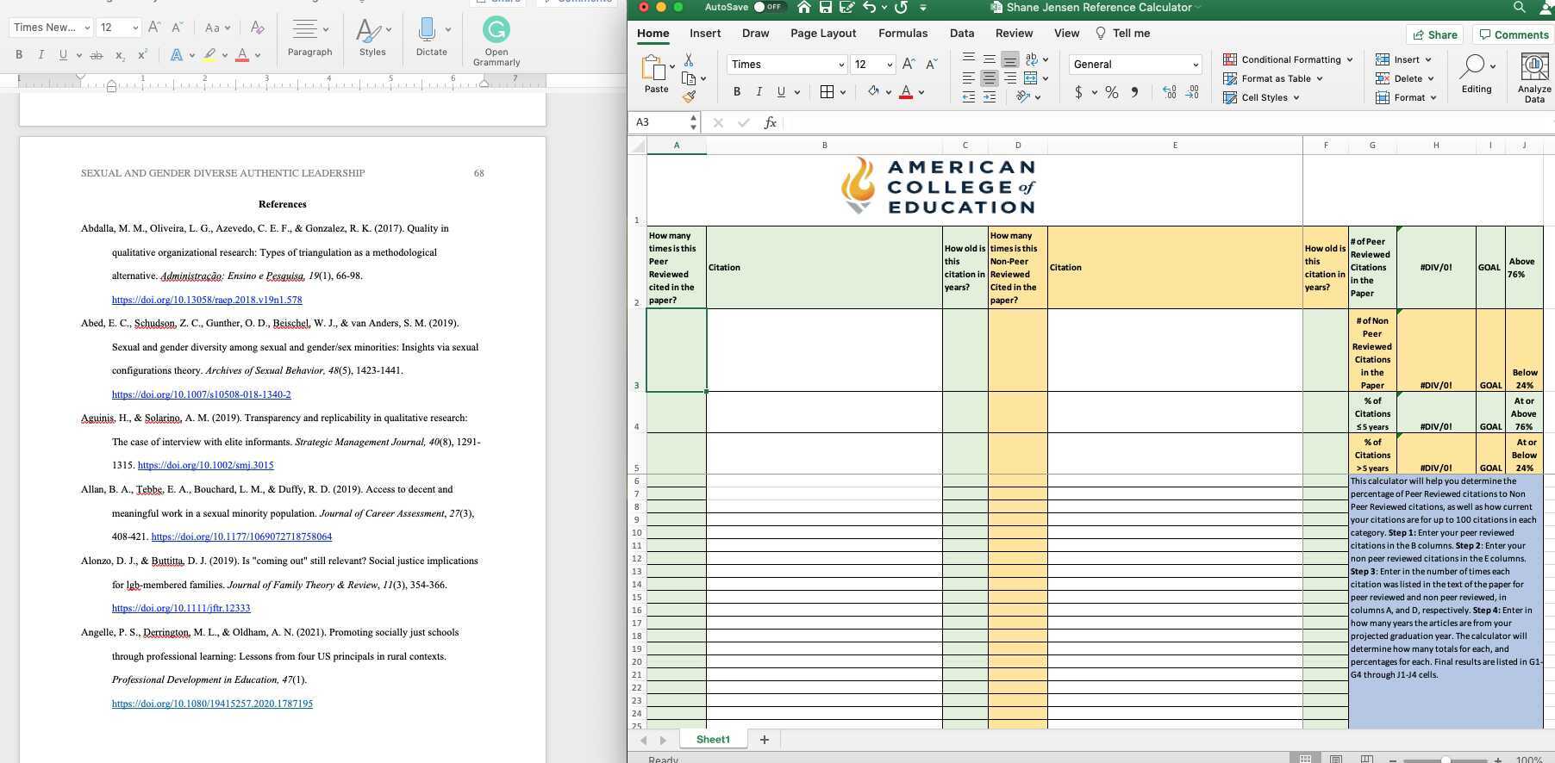1555x763 pixels.
Task: Open the Sheet1 worksheet tab
Action: click(713, 740)
